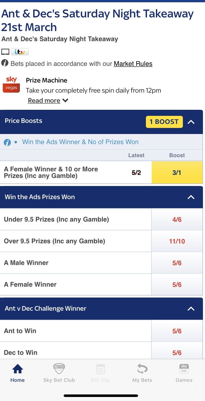Expand the Read more chevron
This screenshot has height=401, width=205.
click(x=65, y=100)
